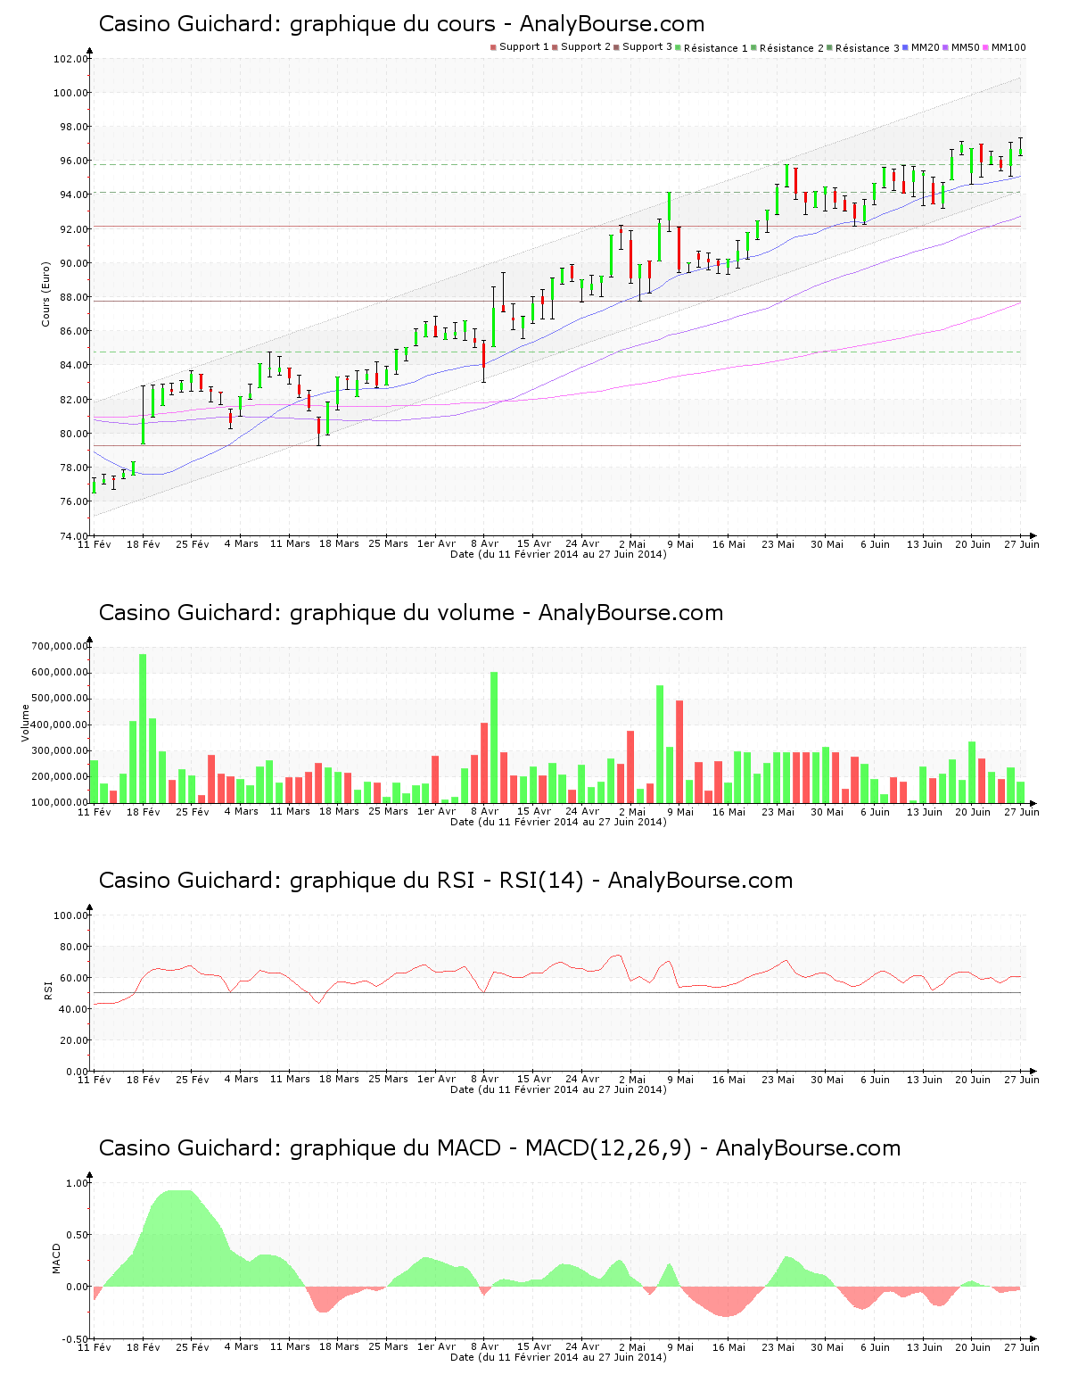Viewport: 1070px width, 1383px height.
Task: Click the 88.00 price axis value
Action: point(73,297)
